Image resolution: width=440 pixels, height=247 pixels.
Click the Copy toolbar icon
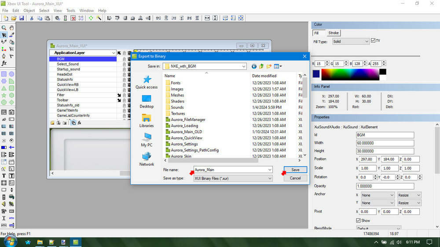[40, 18]
